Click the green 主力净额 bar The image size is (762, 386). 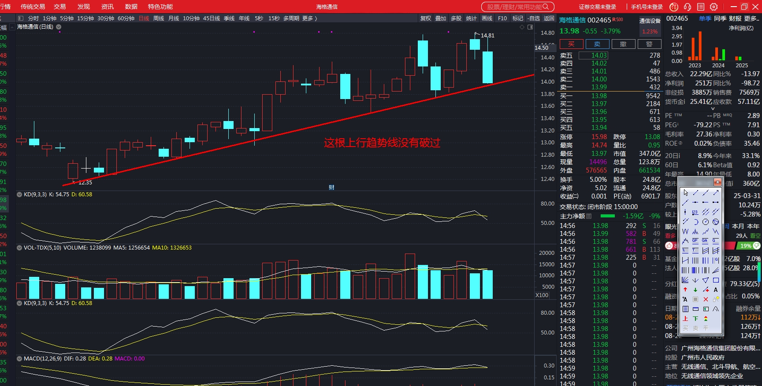(x=608, y=216)
